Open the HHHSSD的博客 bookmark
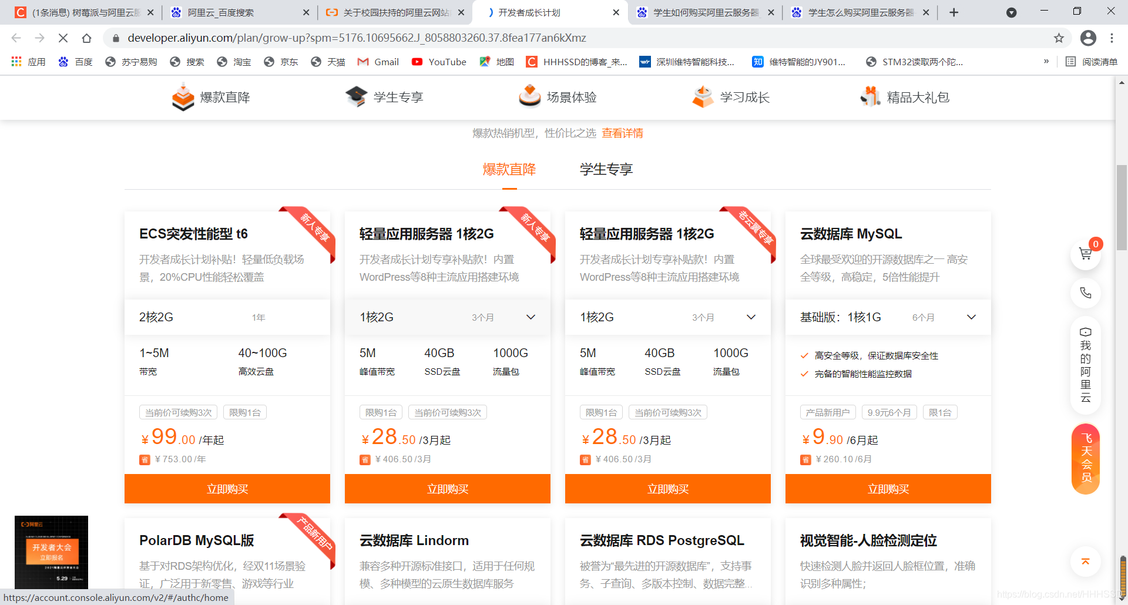1128x605 pixels. (x=577, y=62)
